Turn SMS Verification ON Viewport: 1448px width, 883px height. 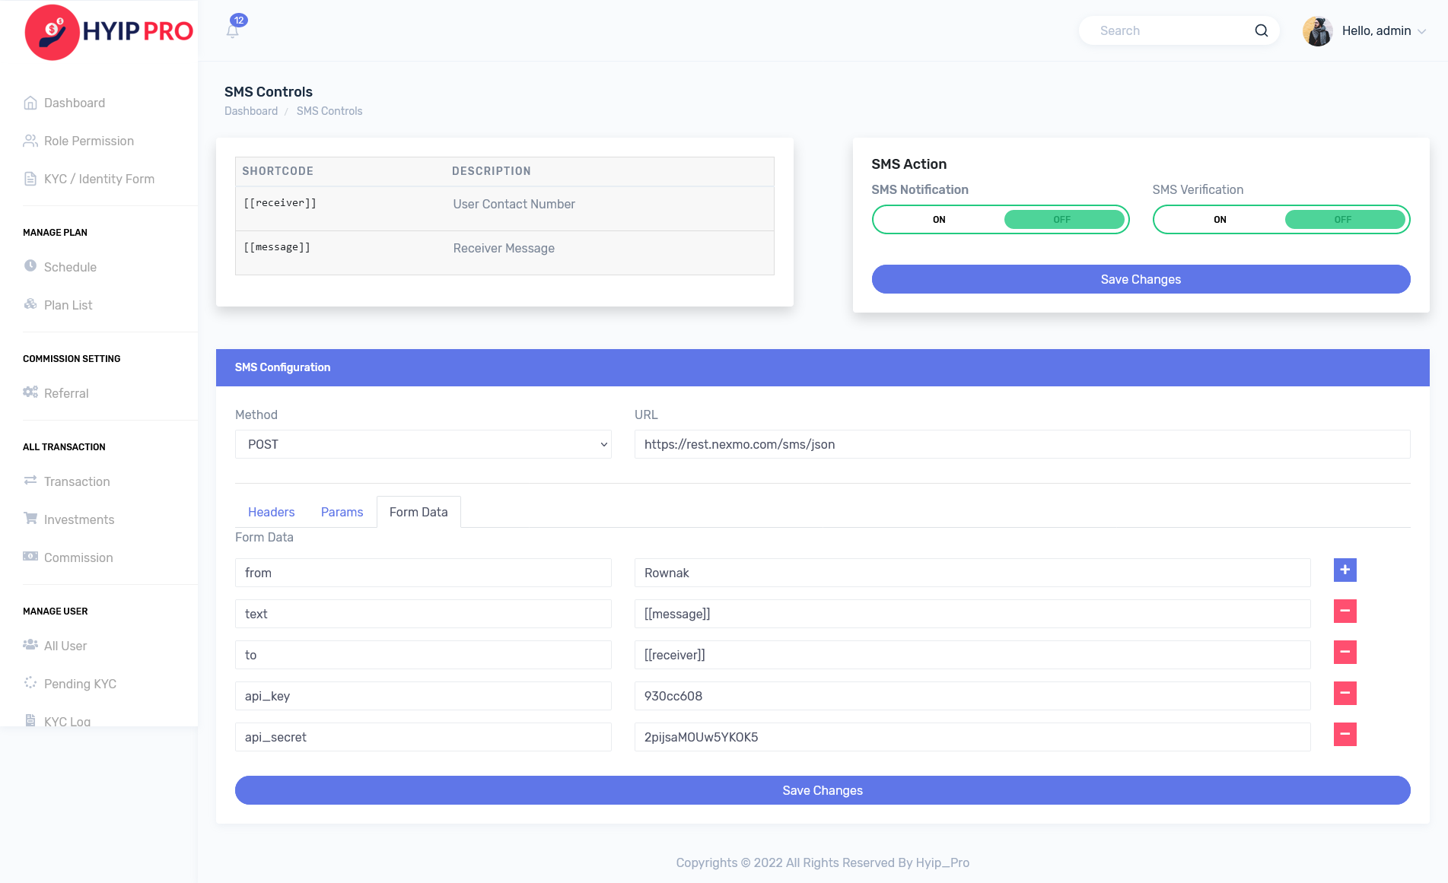[1220, 220]
